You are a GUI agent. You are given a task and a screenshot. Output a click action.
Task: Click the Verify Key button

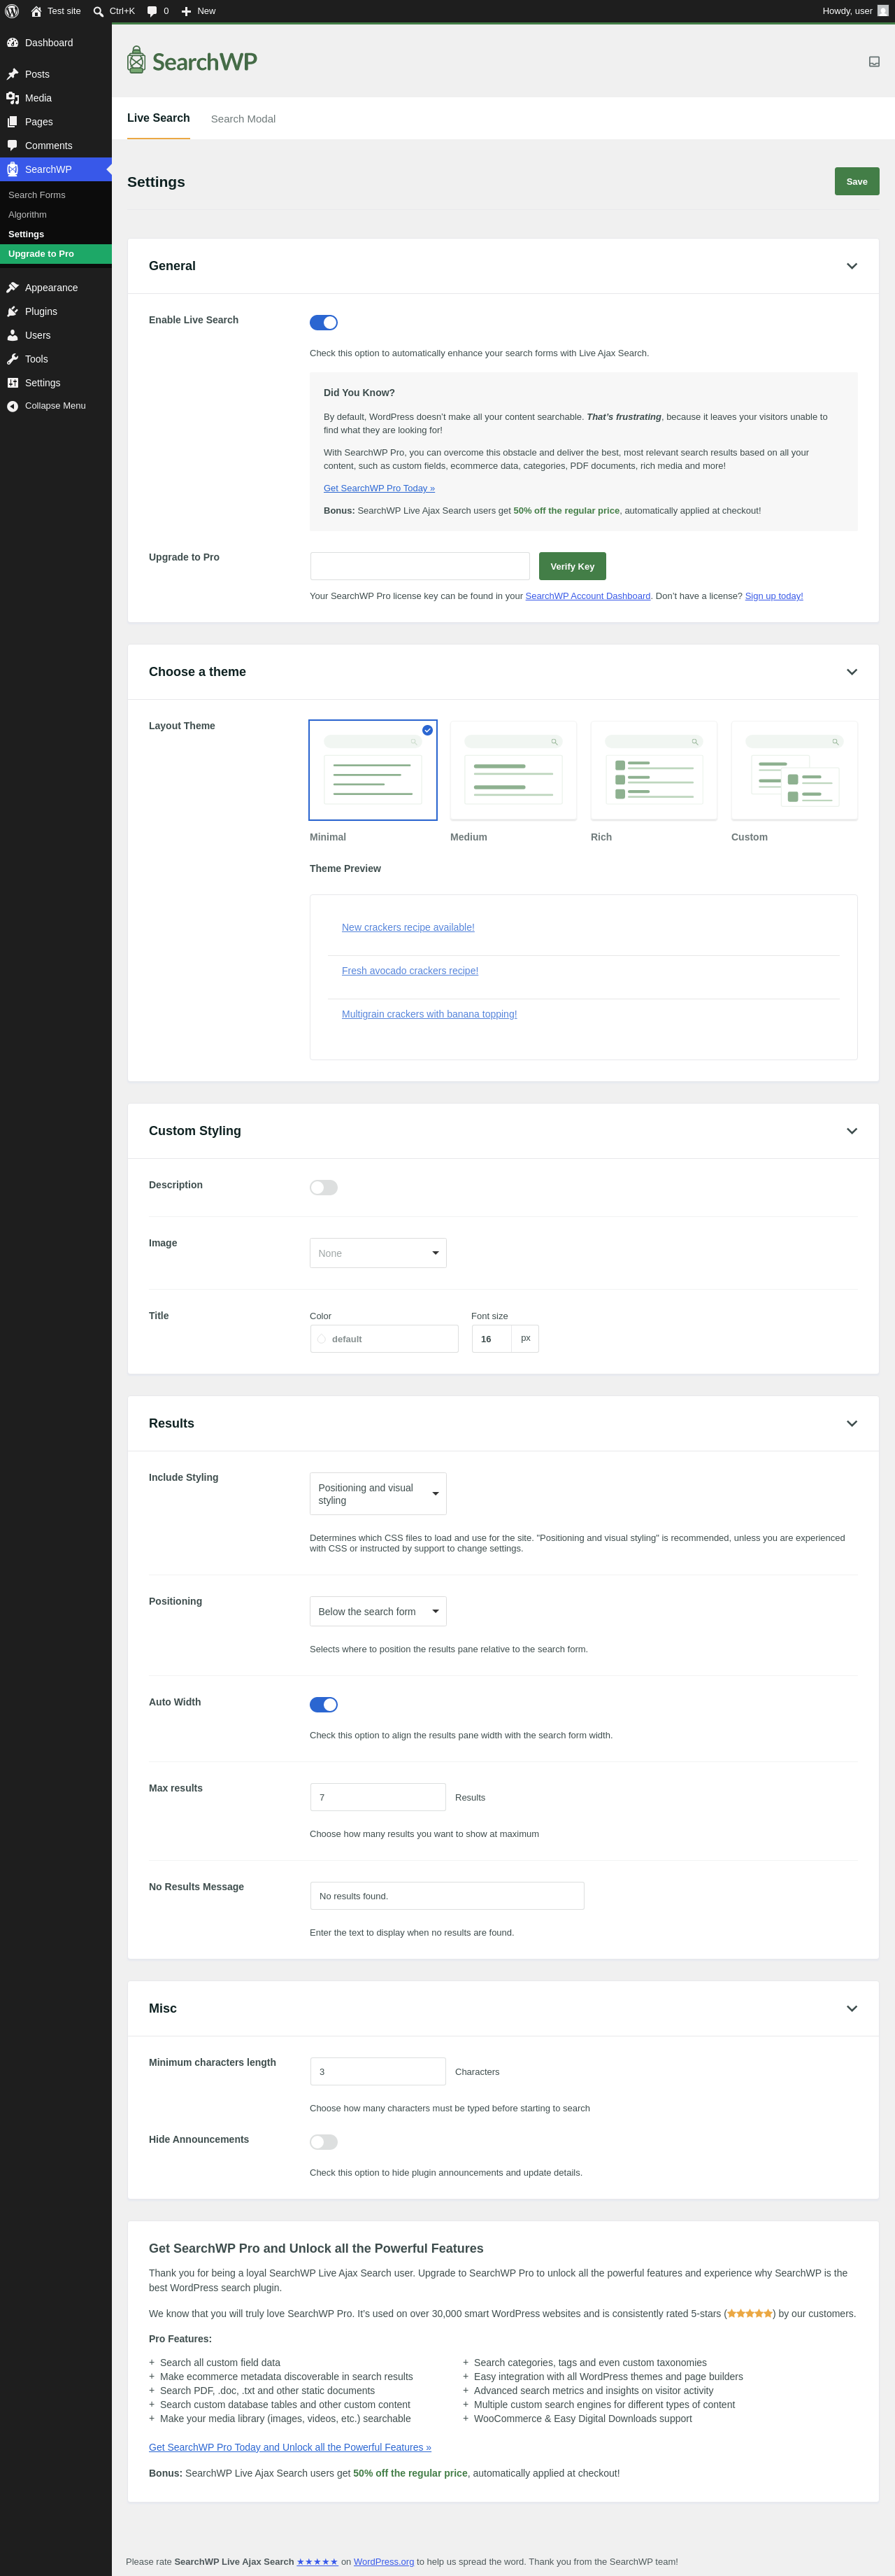coord(573,566)
